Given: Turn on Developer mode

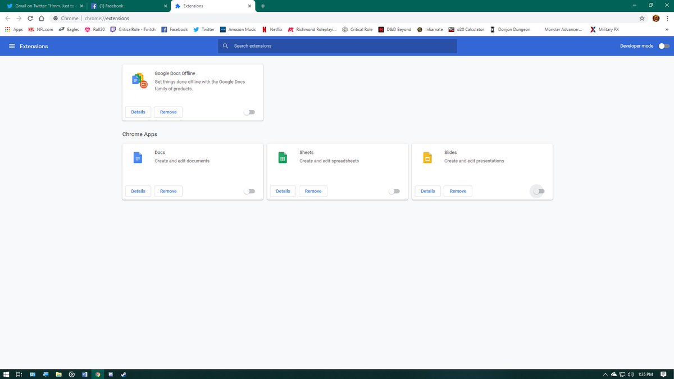Looking at the screenshot, I should 664,46.
